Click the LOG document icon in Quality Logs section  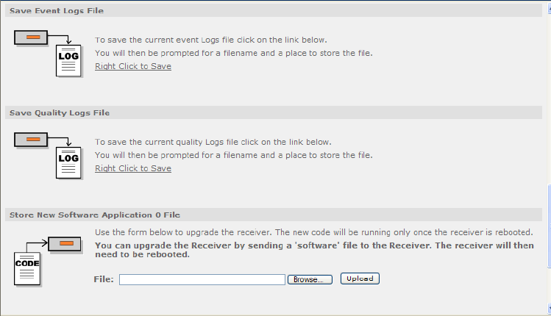coord(68,163)
